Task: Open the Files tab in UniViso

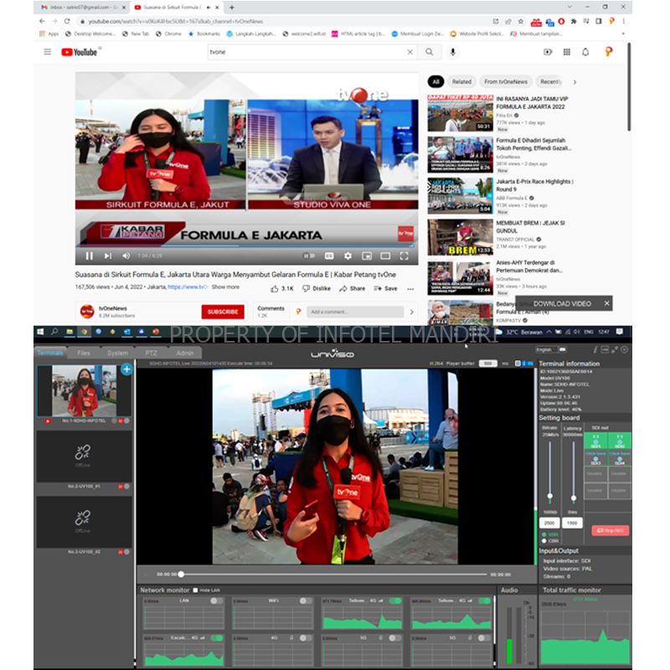Action: coord(84,353)
